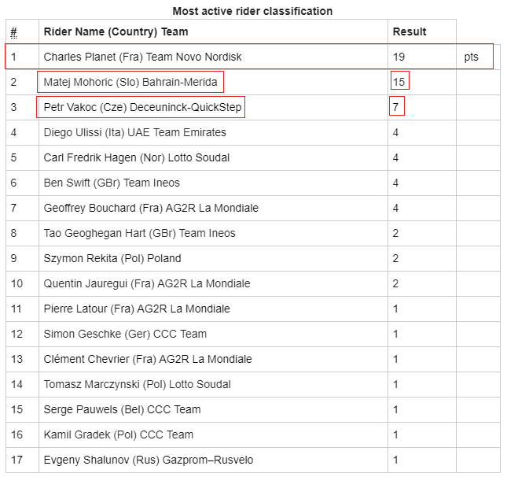Click rank number 12 beside Simon Geschke

pos(17,334)
